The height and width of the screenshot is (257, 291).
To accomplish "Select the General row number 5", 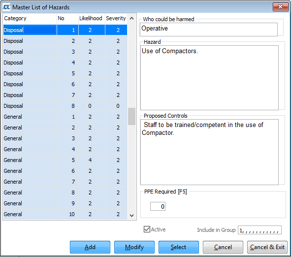I will pyautogui.click(x=65, y=160).
